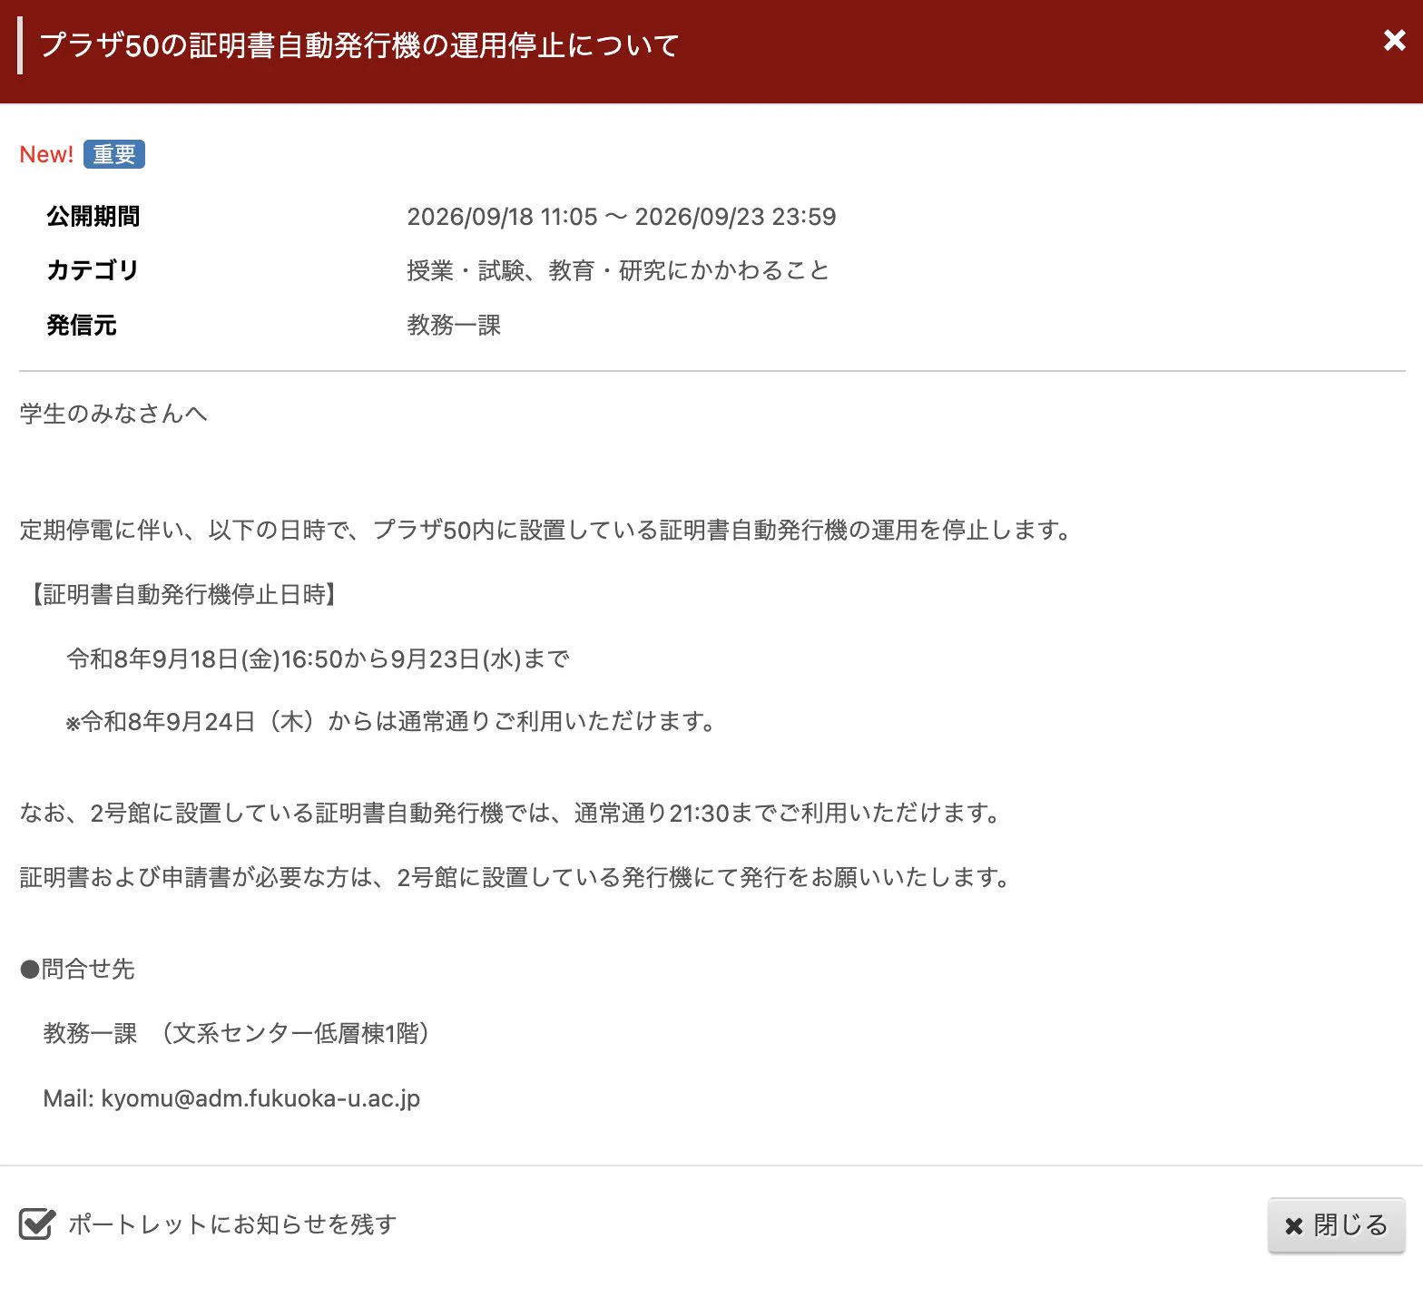Click the ●問合せ先 heading
Viewport: 1423px width, 1297px height.
click(x=77, y=969)
